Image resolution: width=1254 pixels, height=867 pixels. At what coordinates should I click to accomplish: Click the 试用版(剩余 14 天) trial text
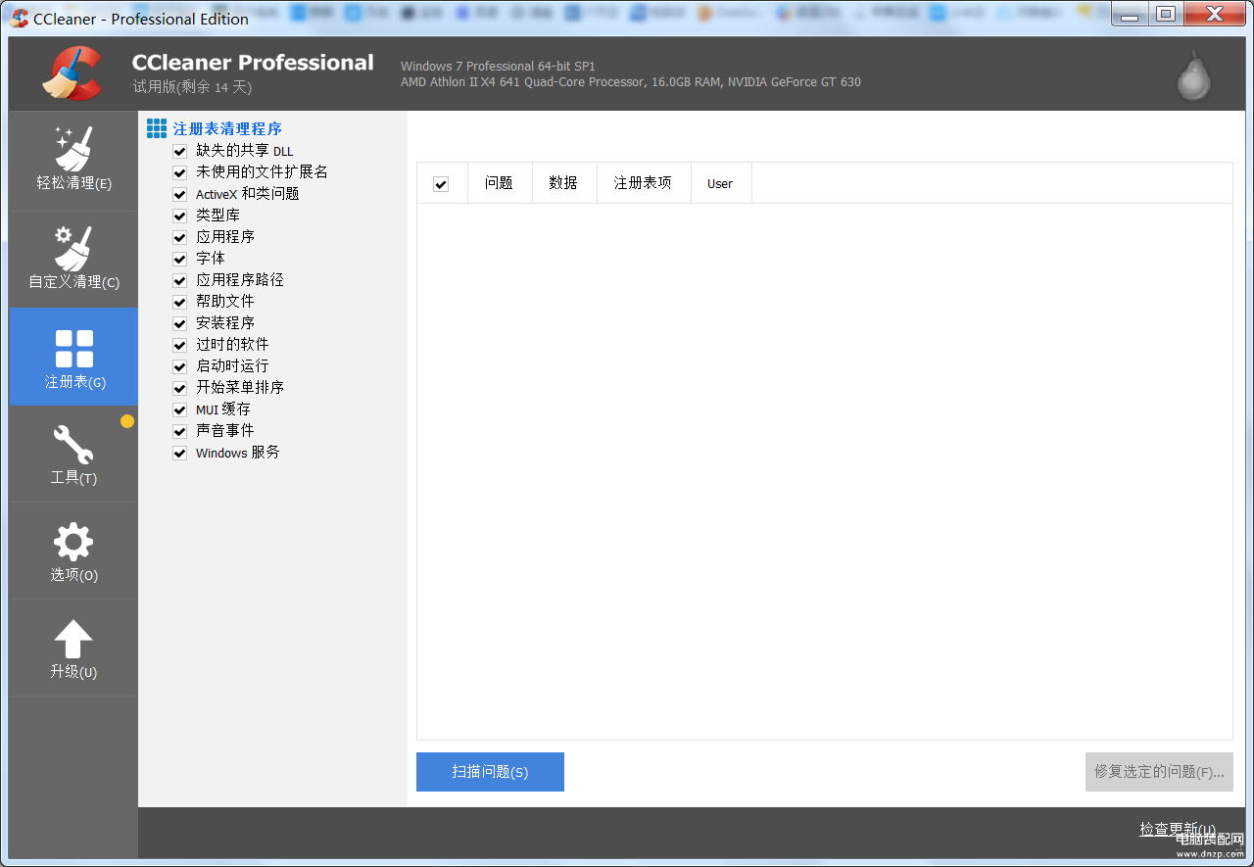[192, 87]
